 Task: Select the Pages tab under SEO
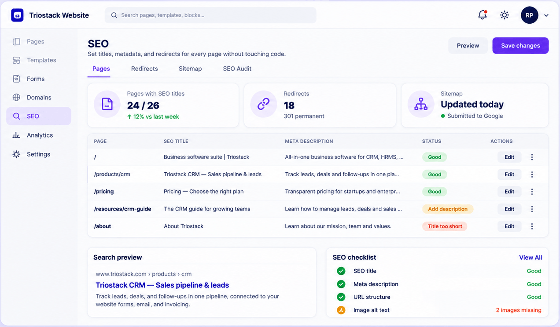[x=101, y=69]
